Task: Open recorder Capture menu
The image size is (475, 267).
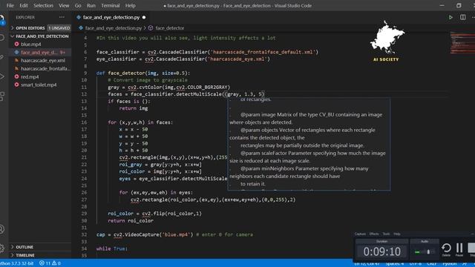Action: [x=360, y=234]
